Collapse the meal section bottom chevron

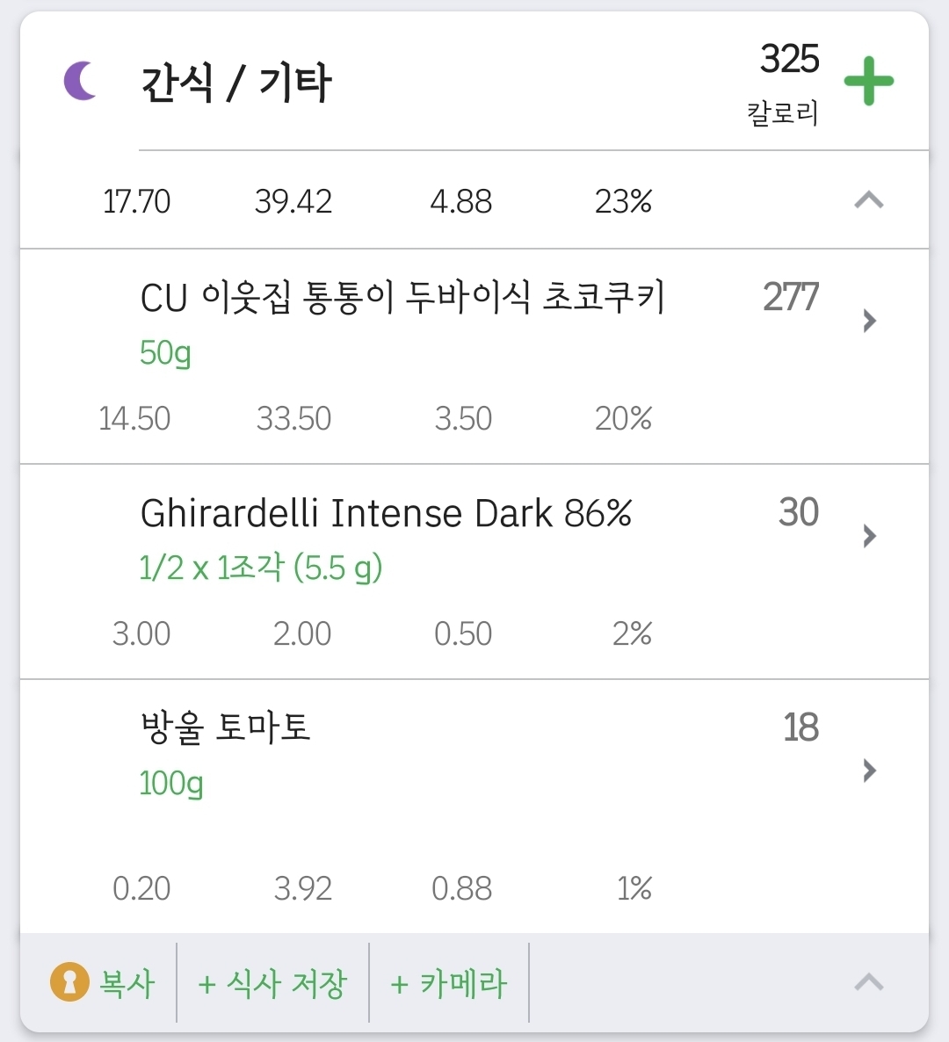click(868, 981)
